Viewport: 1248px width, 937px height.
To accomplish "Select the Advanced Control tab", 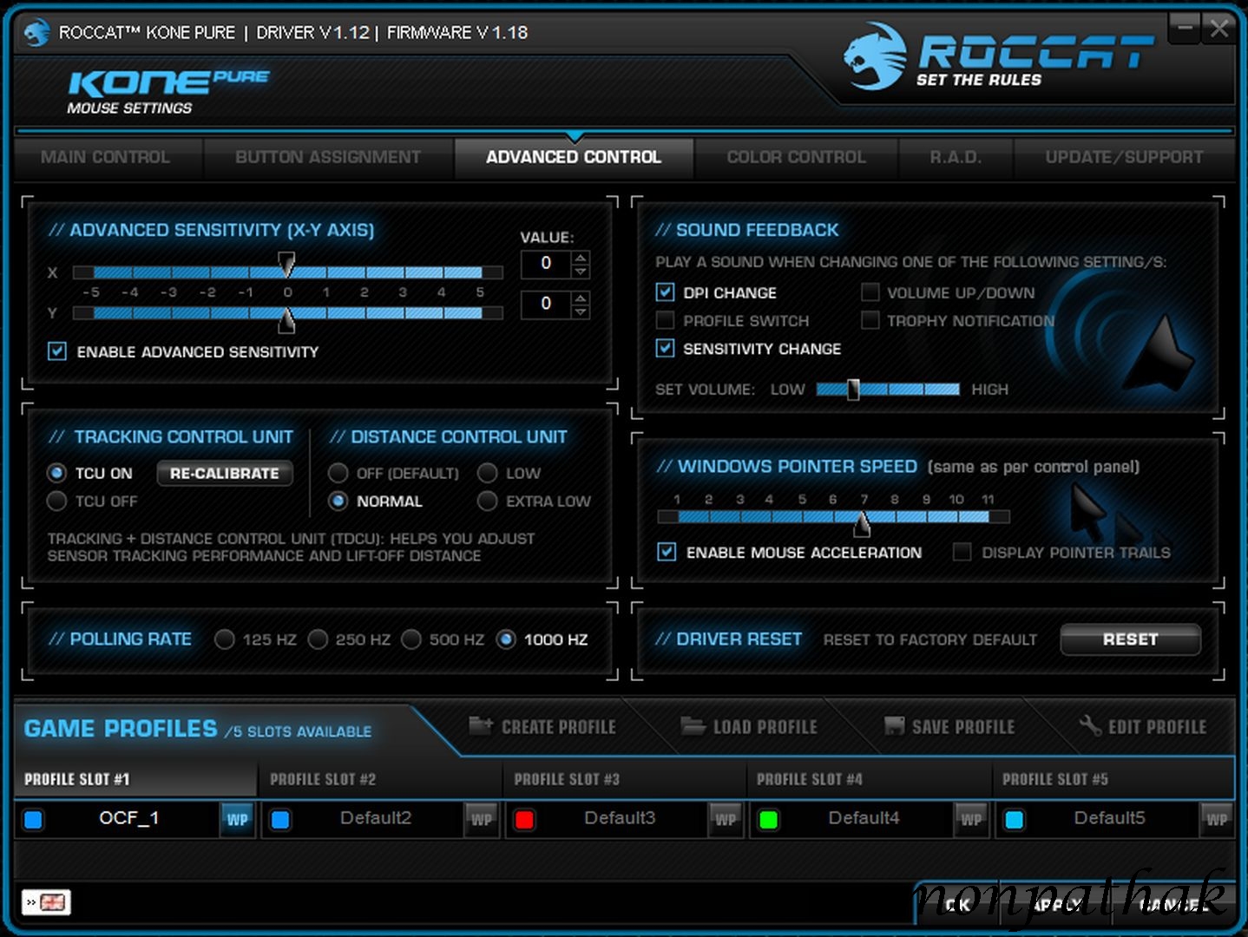I will [x=574, y=157].
